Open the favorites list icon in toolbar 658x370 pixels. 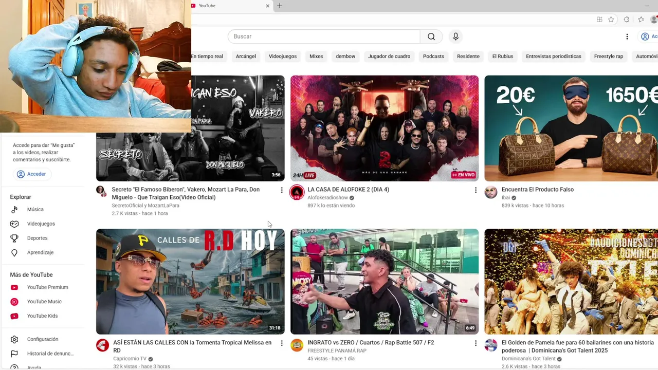[x=641, y=20]
